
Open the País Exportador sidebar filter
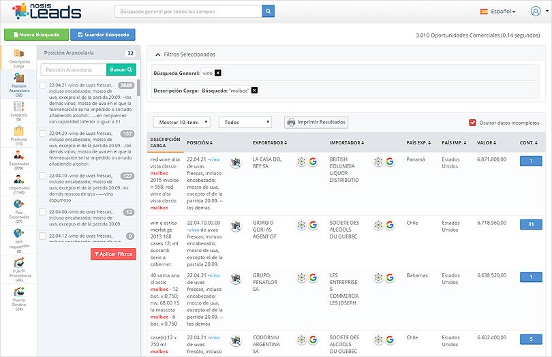tap(19, 211)
